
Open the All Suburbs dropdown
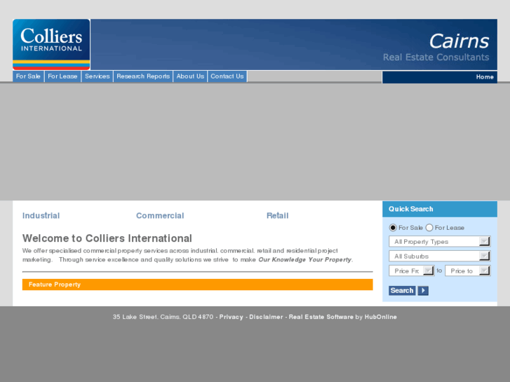[x=440, y=256]
